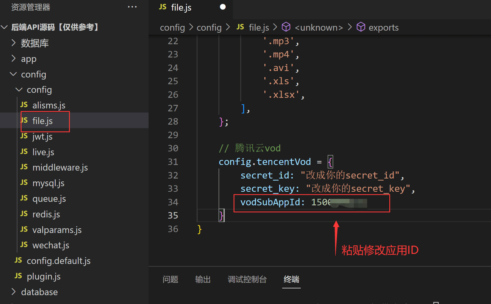Click the unsaved dot on file.js tab
Screen dimensions: 491x304
point(223,7)
